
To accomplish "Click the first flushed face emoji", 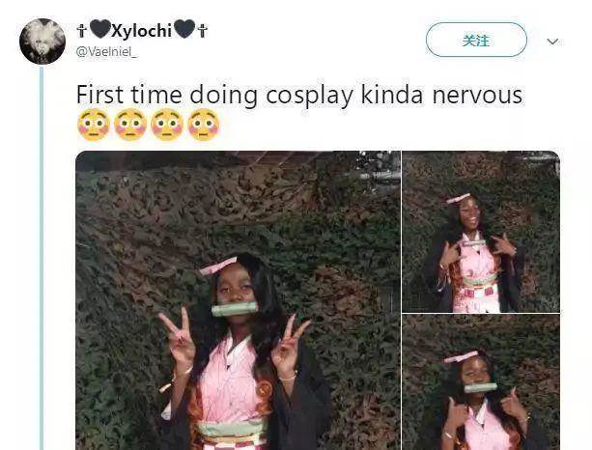I will 94,125.
